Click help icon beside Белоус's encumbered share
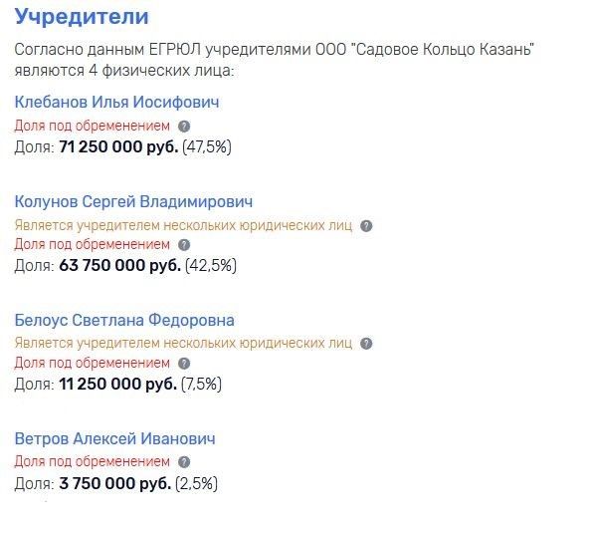591x533 pixels. click(x=184, y=364)
